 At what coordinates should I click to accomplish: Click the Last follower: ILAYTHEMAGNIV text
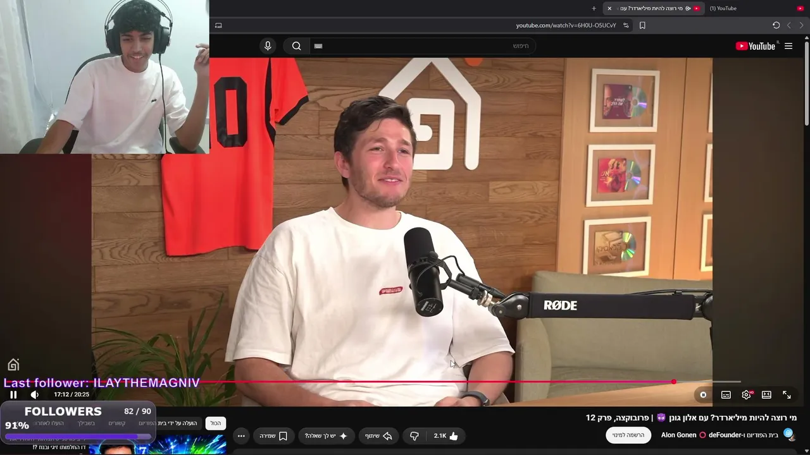coord(102,383)
